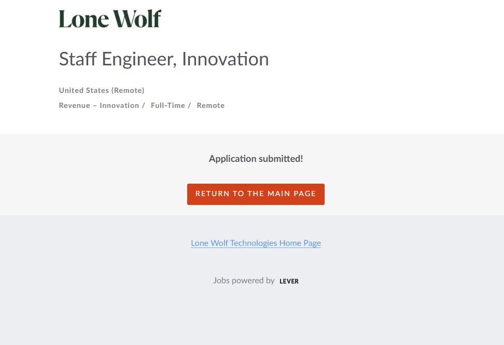Click the Full-Time commitment label
The image size is (504, 345).
click(x=167, y=105)
